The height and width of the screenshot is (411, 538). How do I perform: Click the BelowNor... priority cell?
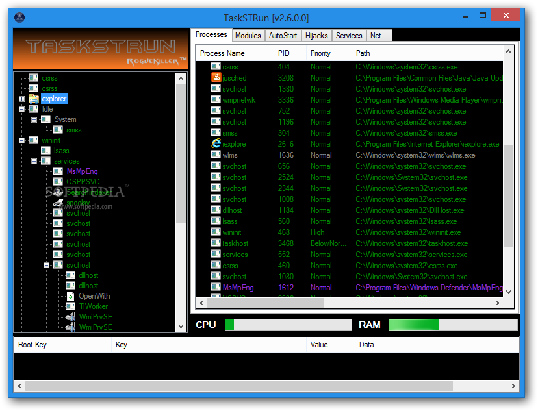click(x=328, y=243)
